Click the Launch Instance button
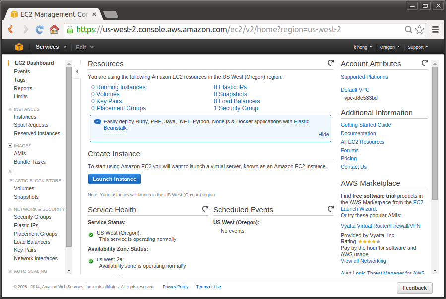Screen dimensions: 446x299 pos(114,179)
